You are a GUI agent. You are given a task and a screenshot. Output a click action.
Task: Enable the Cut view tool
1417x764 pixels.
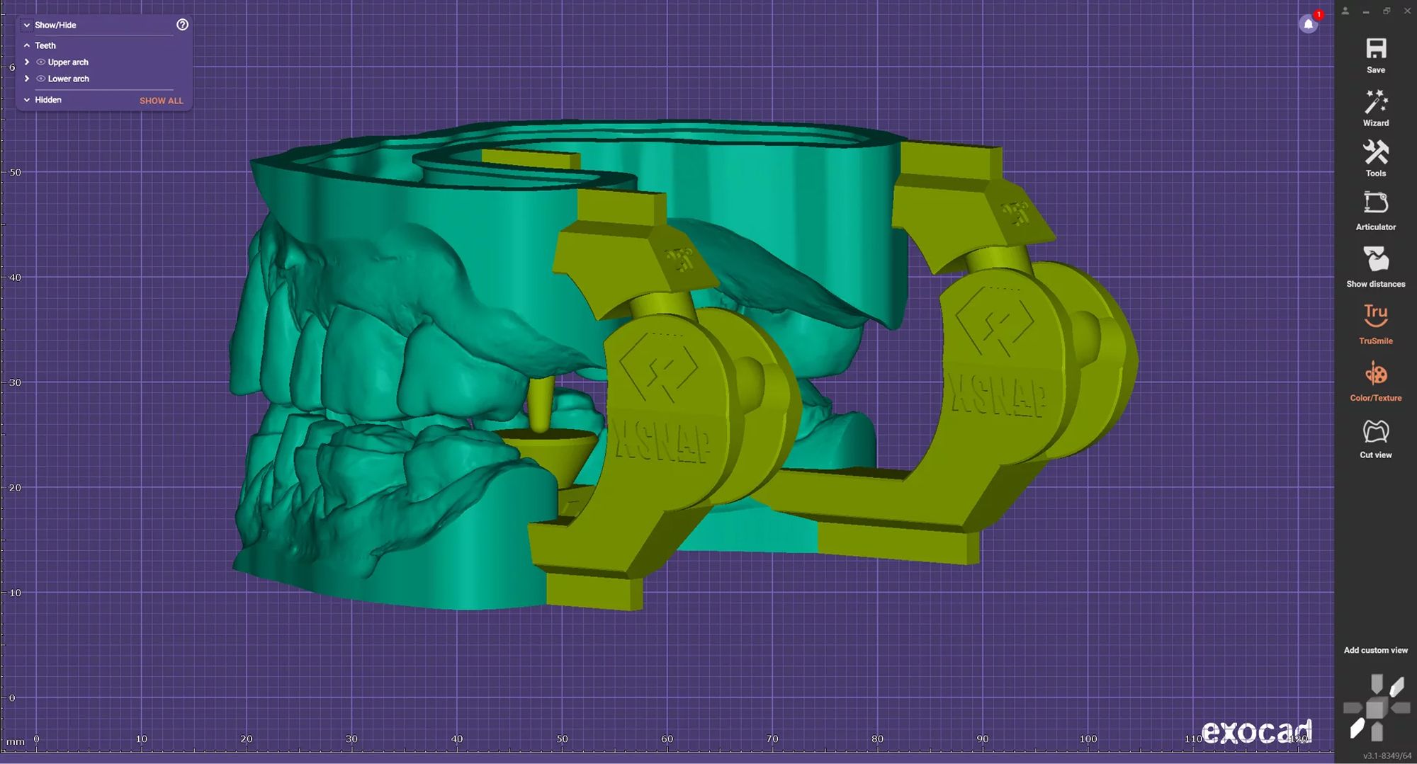pyautogui.click(x=1376, y=439)
